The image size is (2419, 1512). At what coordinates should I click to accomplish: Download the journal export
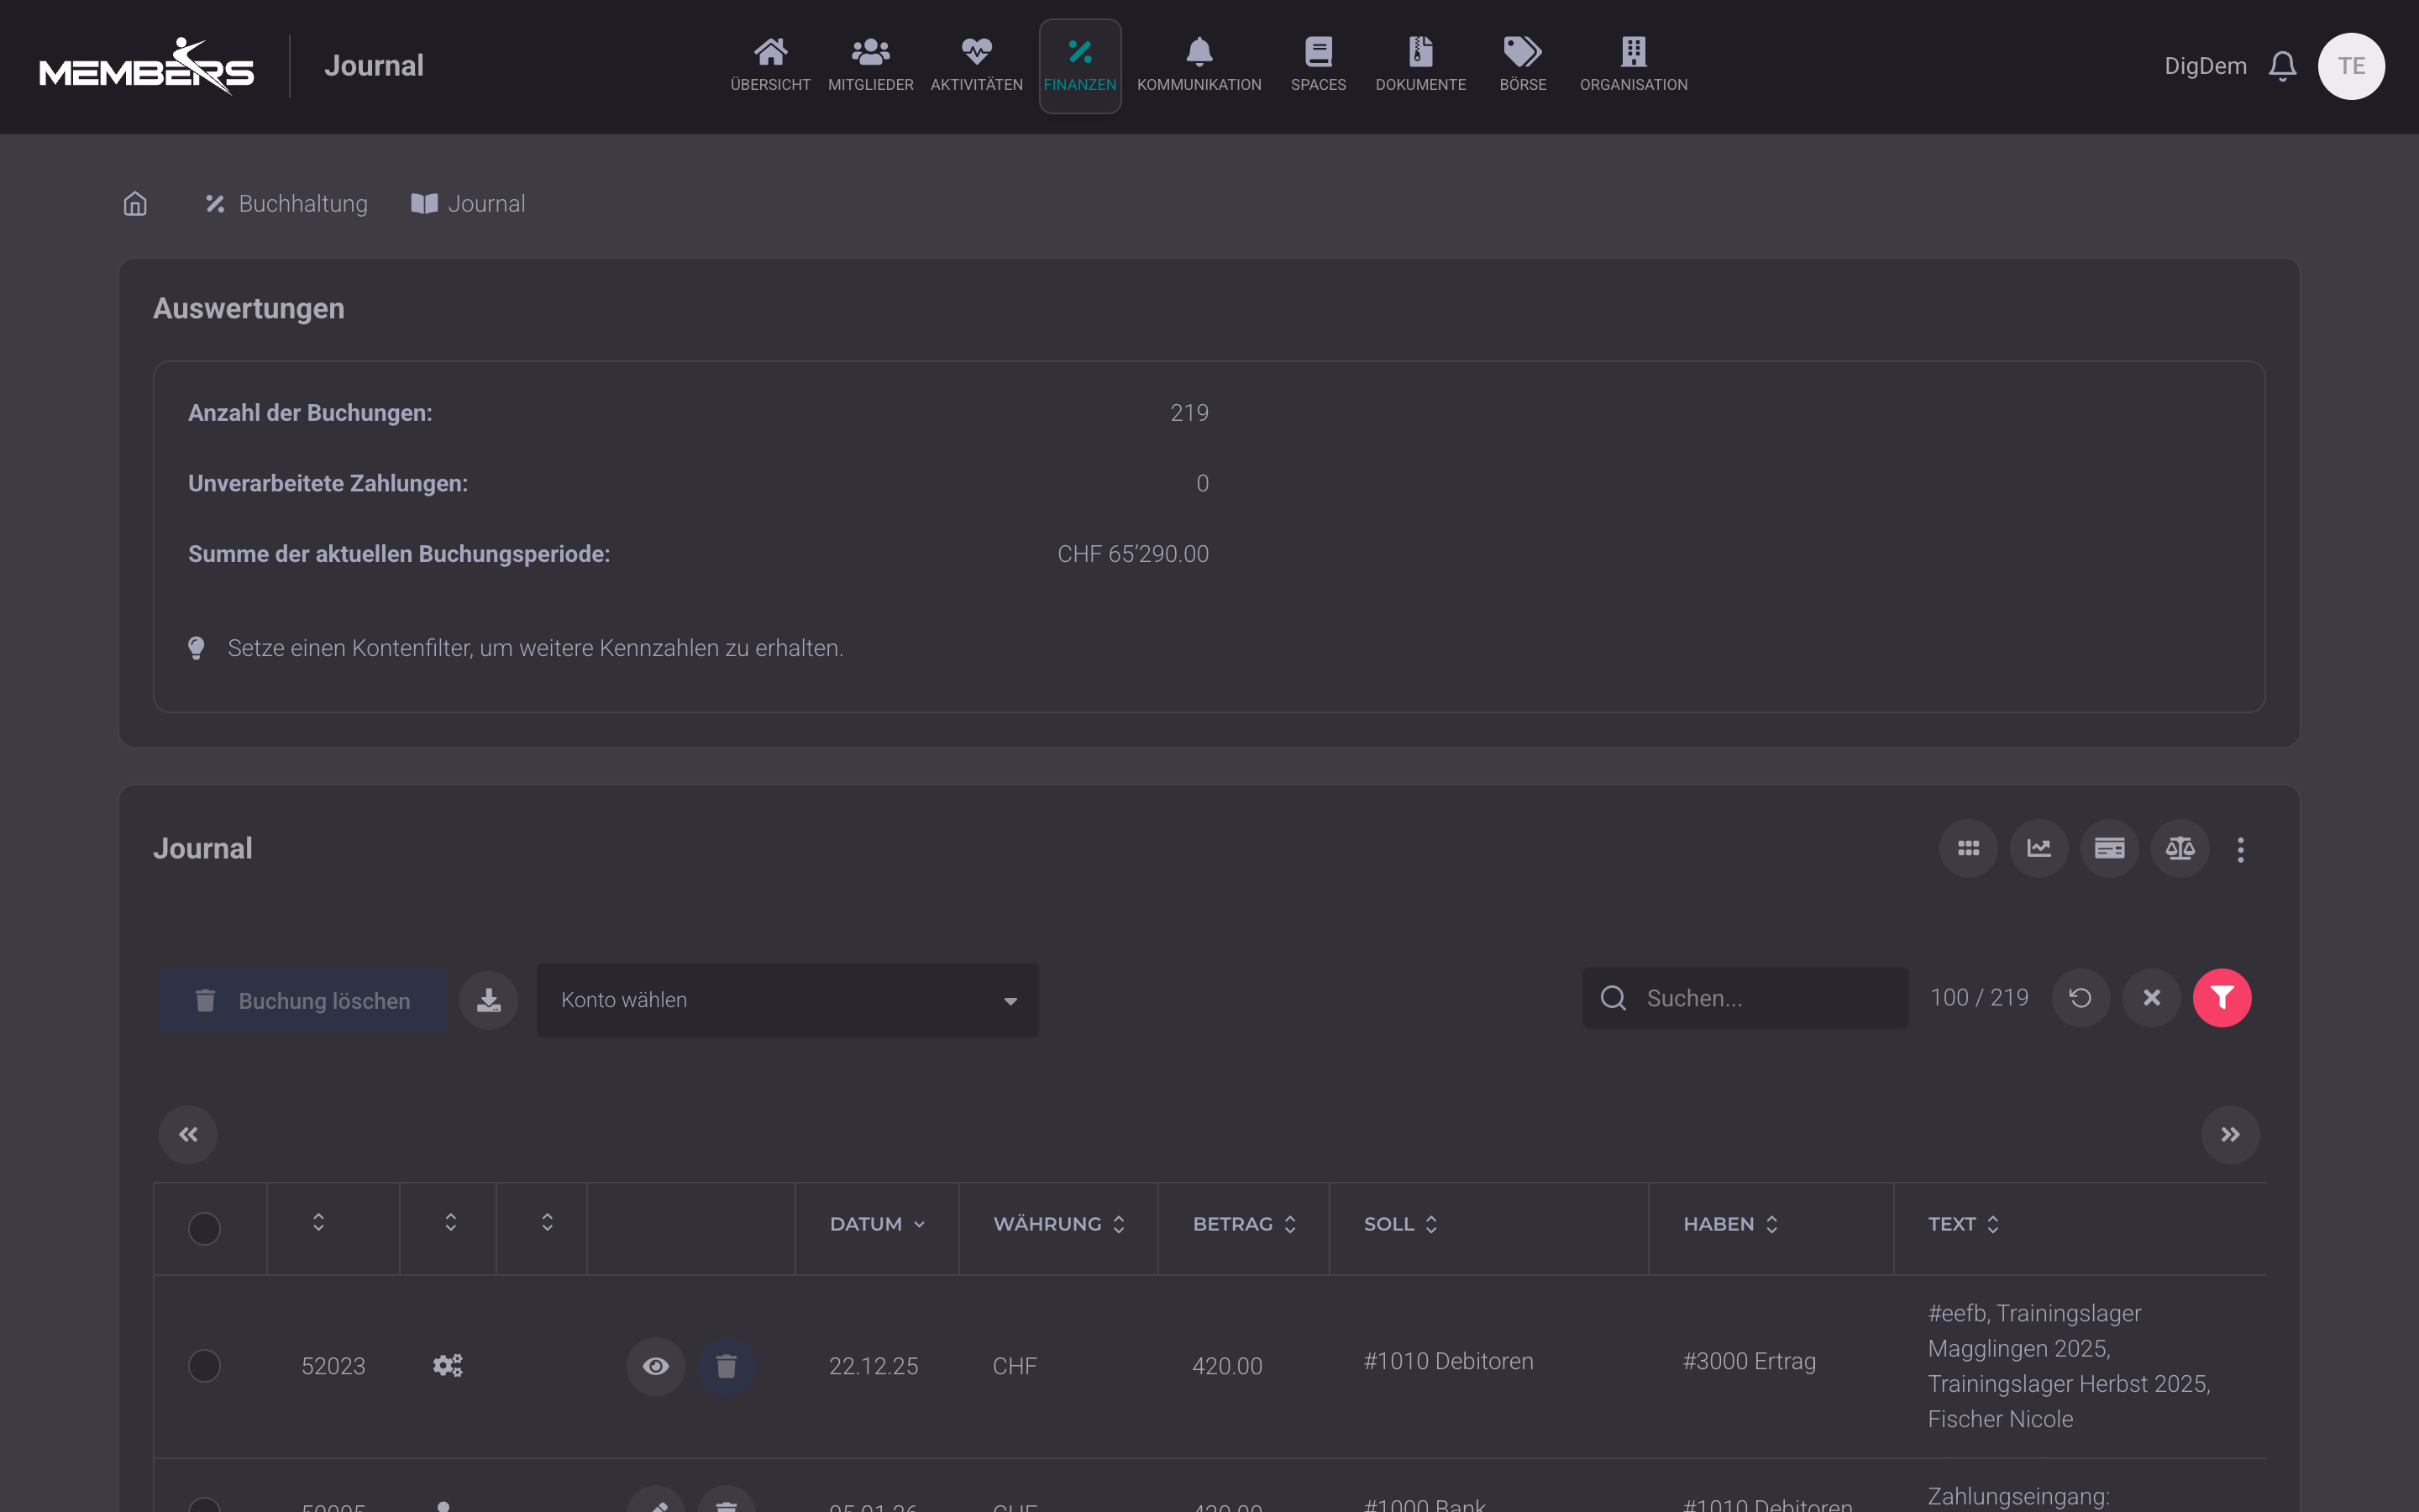pyautogui.click(x=489, y=1000)
